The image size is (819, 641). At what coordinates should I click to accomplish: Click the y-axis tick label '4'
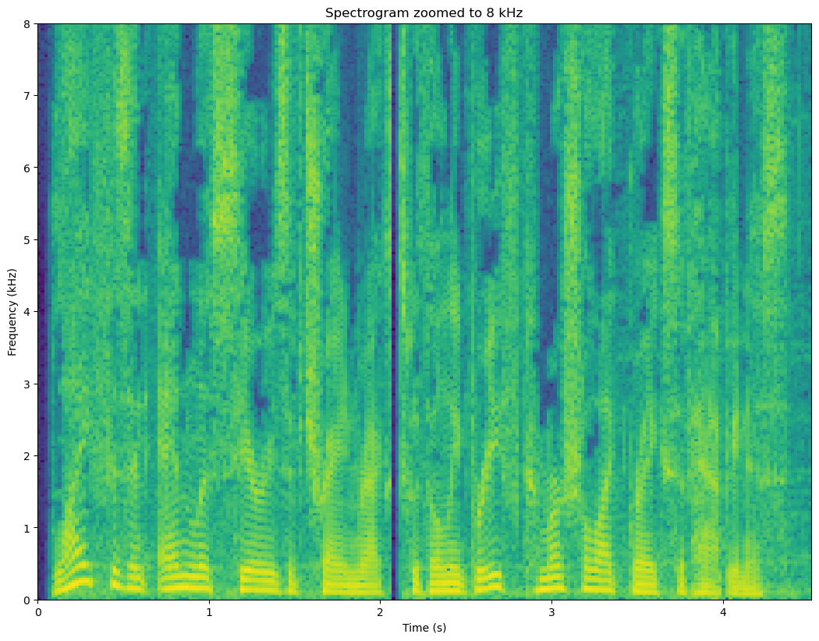pyautogui.click(x=27, y=312)
